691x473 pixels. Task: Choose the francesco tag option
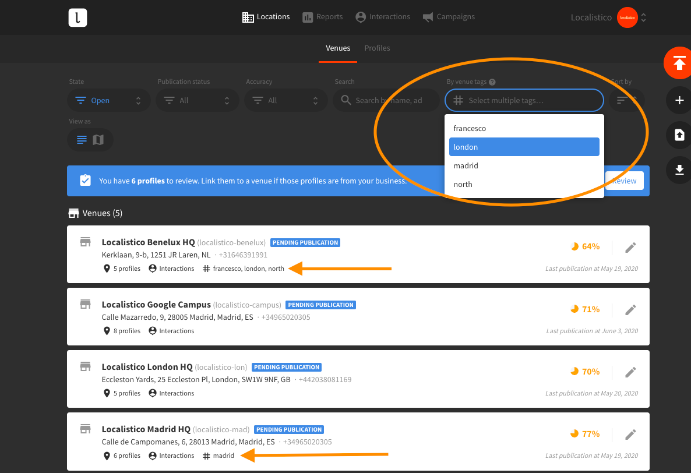524,128
